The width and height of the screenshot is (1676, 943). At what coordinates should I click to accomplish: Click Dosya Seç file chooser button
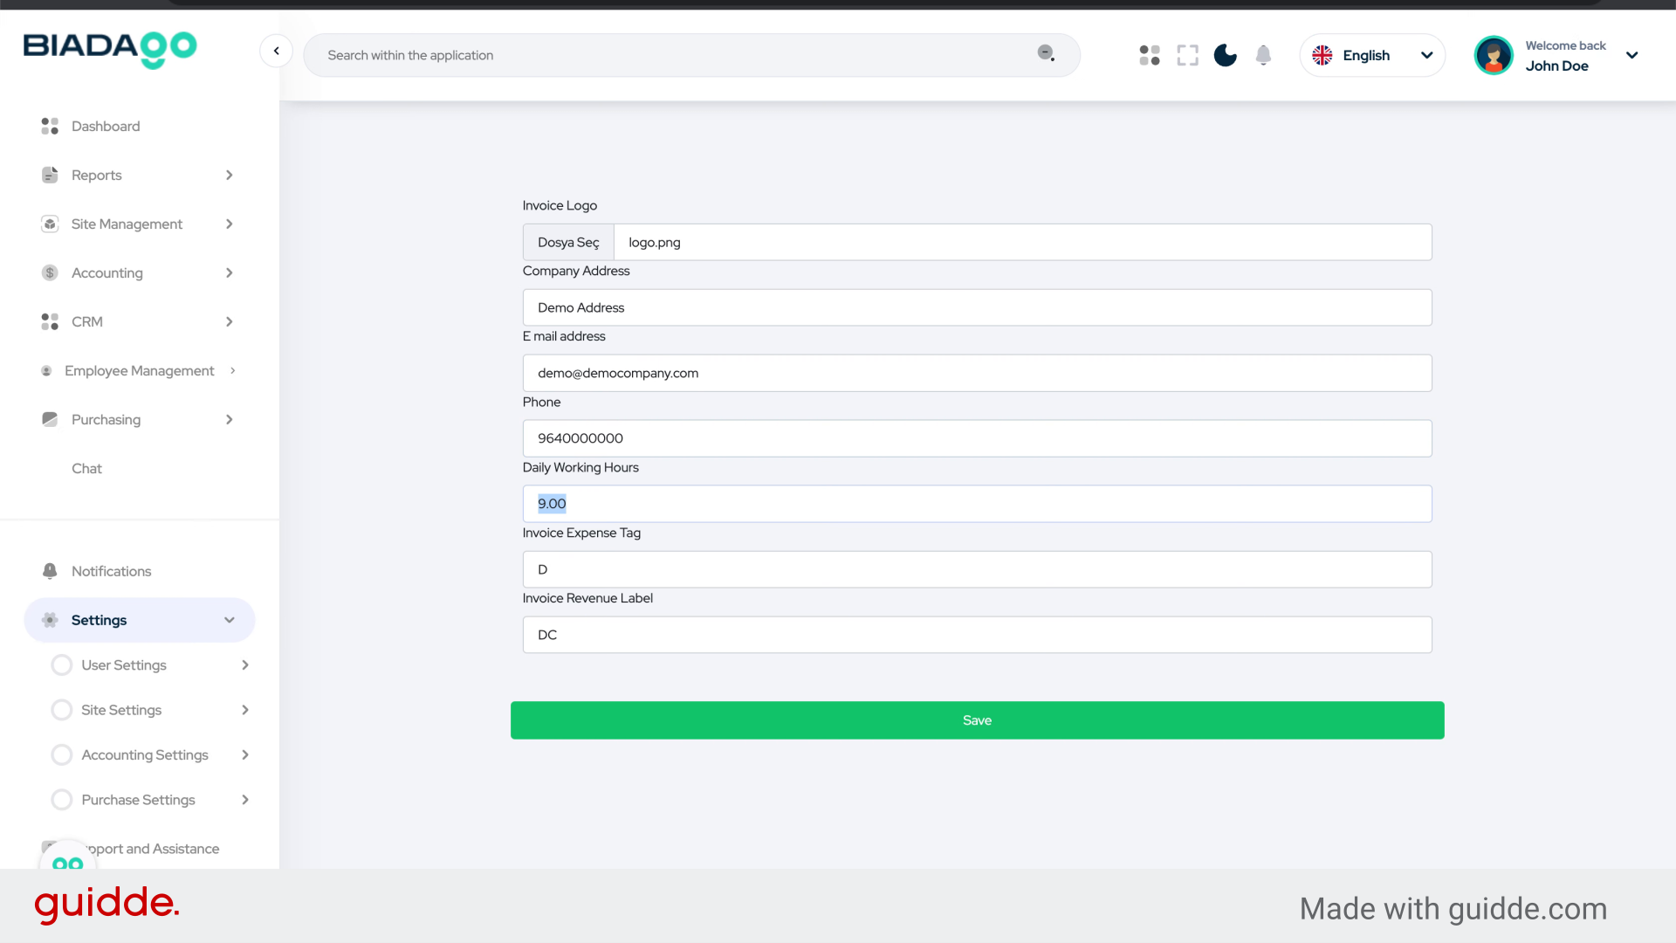pyautogui.click(x=568, y=242)
